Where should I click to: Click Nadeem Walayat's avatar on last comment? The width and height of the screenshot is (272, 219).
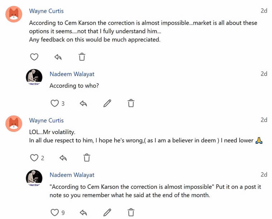click(34, 178)
